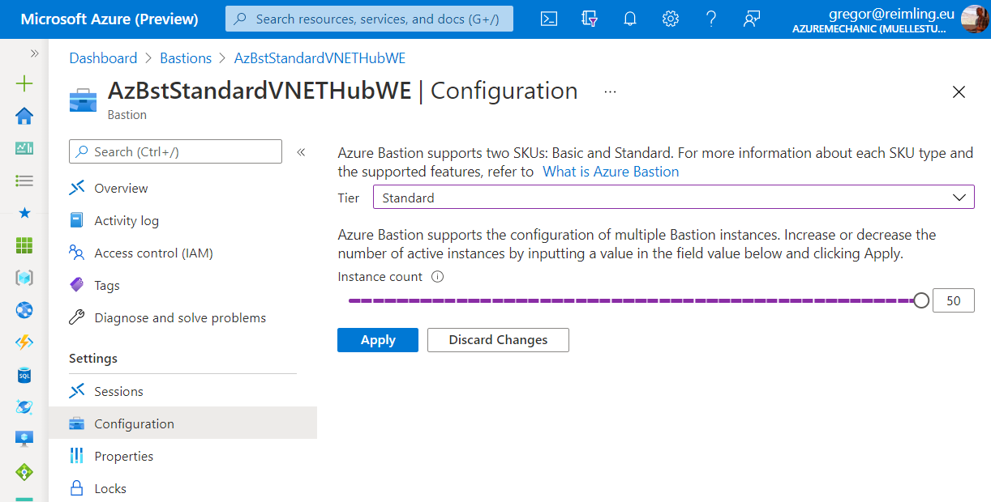Click the green plus Create a resource icon
Viewport: 991px width, 502px height.
[24, 83]
